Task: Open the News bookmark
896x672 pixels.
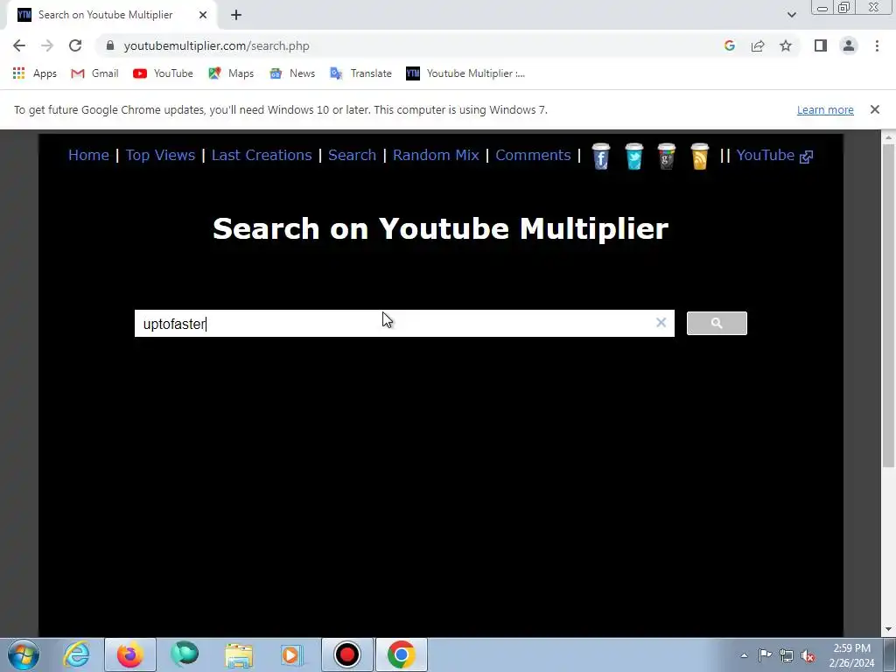Action: point(292,73)
